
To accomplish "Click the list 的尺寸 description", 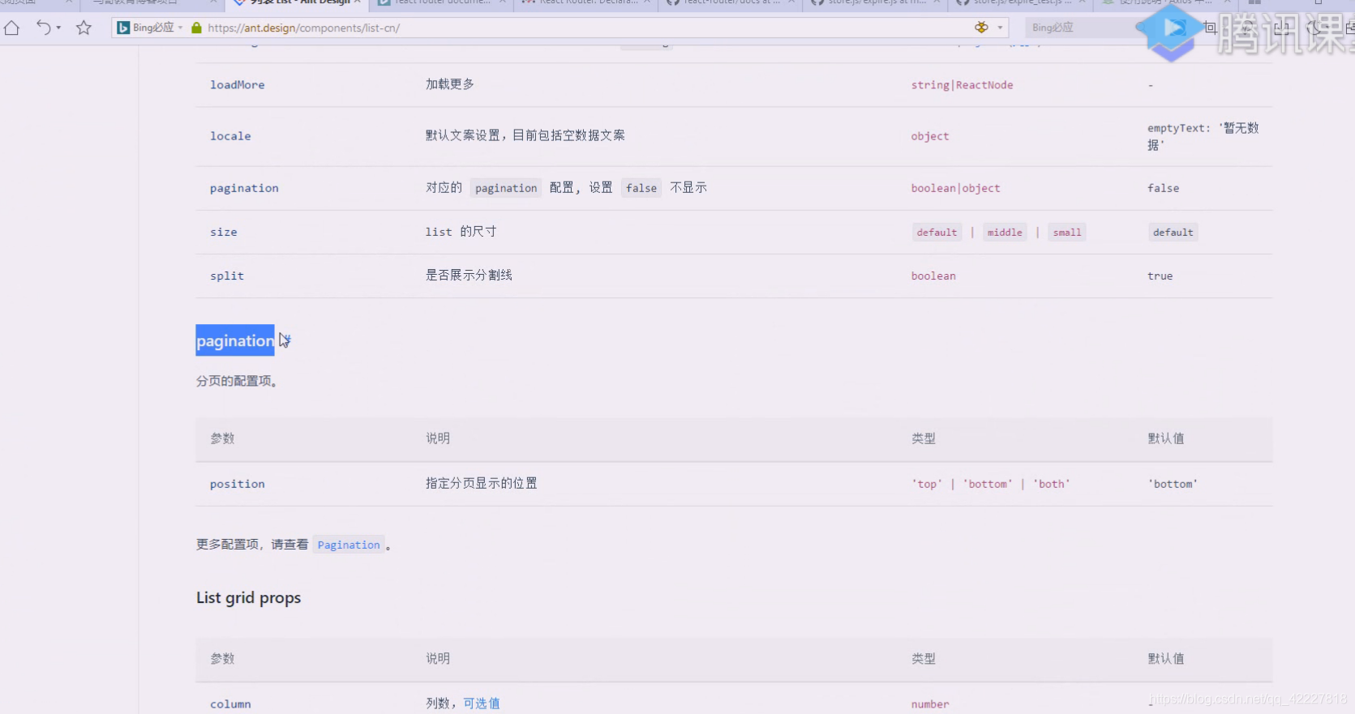I will [461, 232].
